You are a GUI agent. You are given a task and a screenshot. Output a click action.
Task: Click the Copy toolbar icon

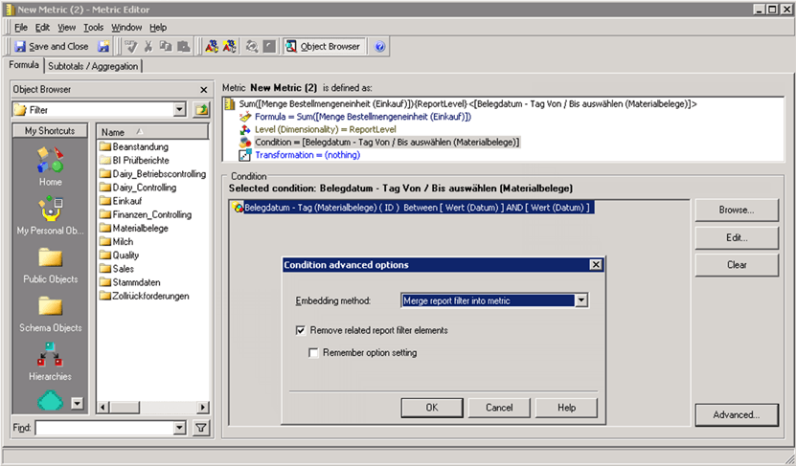(166, 47)
